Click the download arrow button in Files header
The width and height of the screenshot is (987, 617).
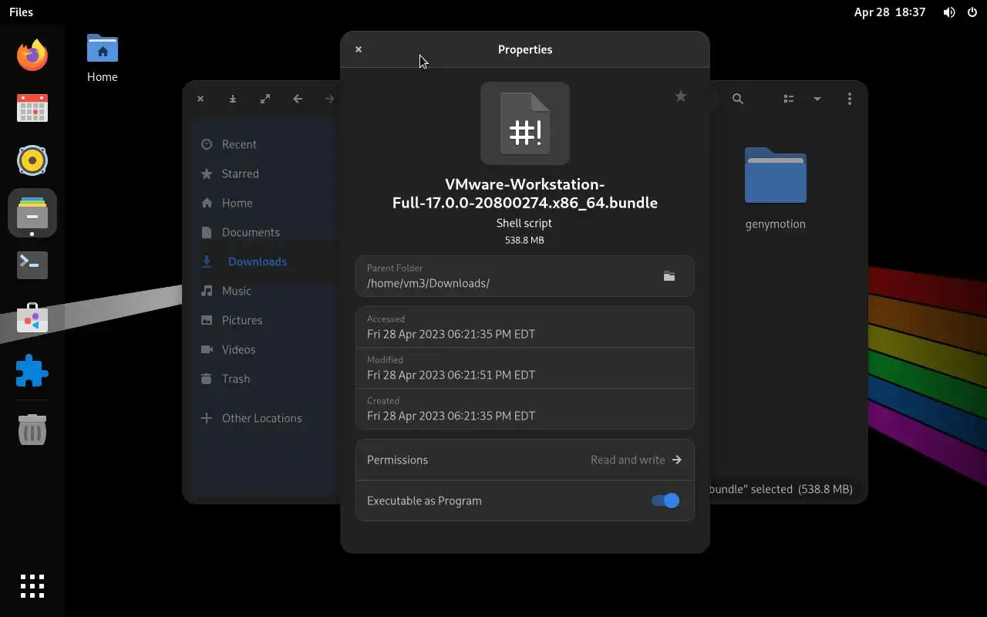click(233, 99)
